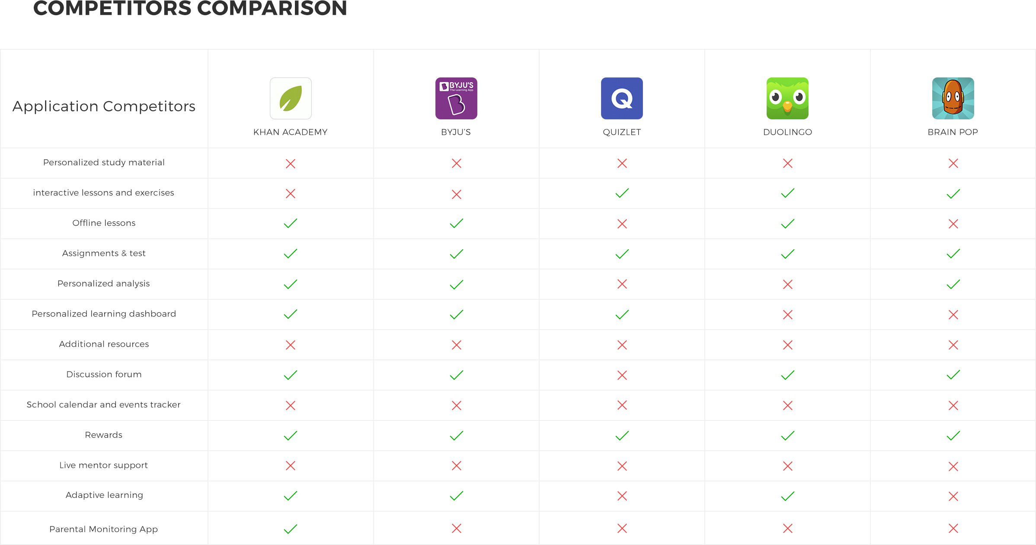Click Brain Pop's Rewards checkmark
1036x545 pixels.
click(x=953, y=436)
